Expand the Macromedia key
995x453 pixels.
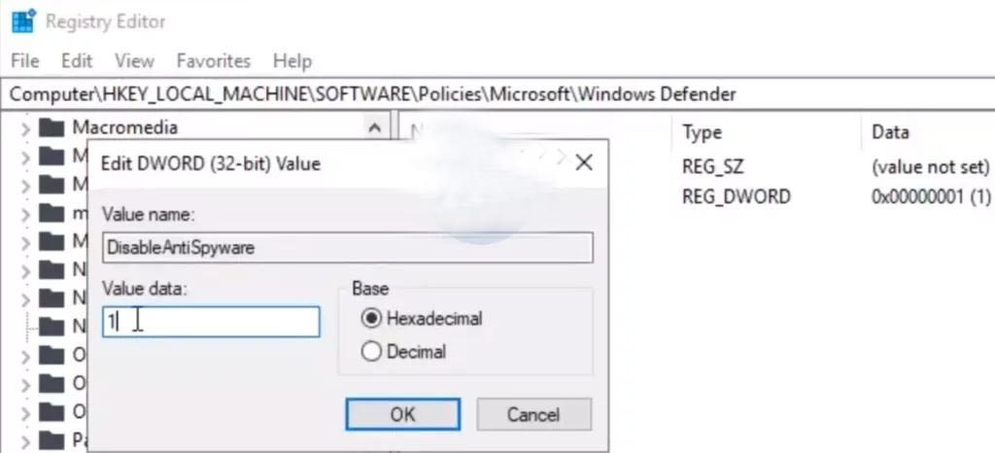point(25,129)
